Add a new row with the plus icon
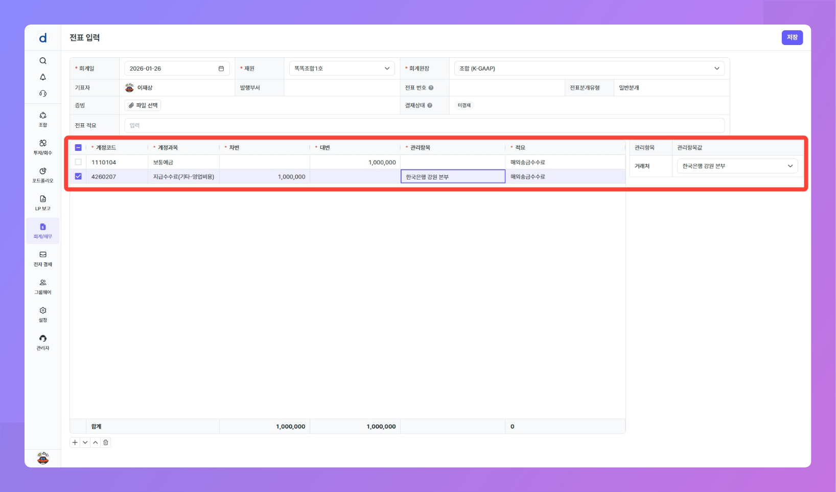836x492 pixels. click(x=75, y=442)
